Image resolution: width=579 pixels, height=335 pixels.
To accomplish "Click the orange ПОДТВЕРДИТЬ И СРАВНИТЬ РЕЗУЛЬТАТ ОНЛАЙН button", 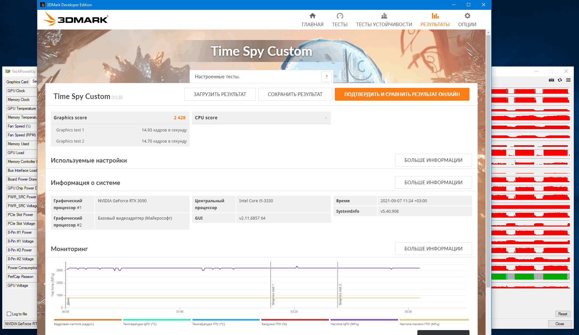I will [402, 94].
